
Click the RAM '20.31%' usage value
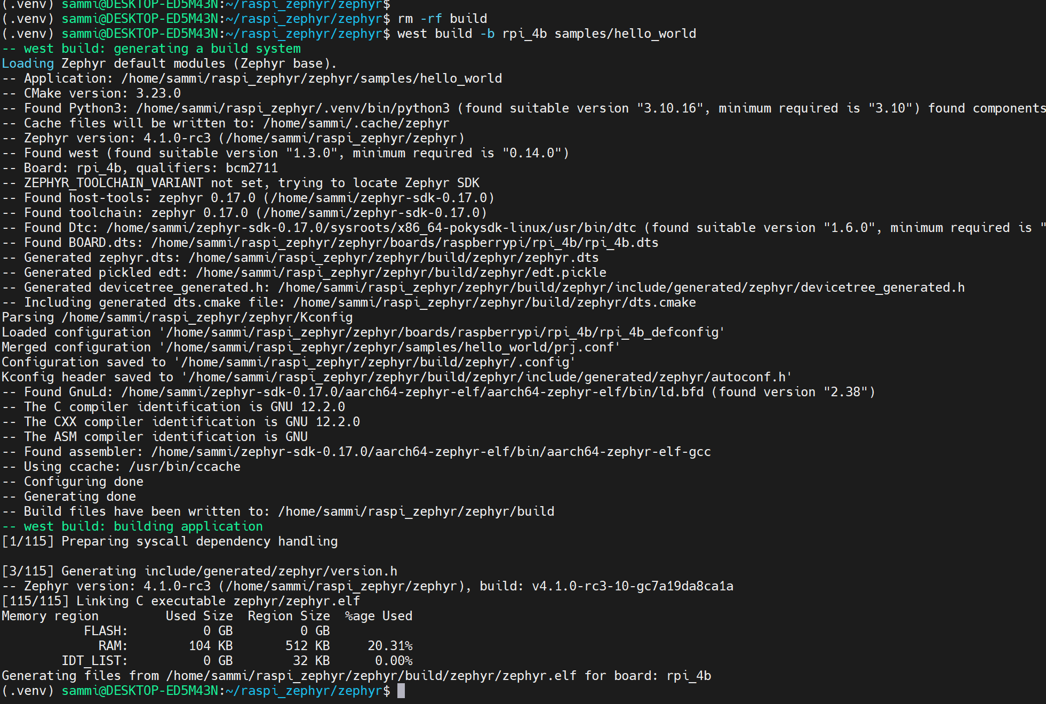click(x=390, y=646)
